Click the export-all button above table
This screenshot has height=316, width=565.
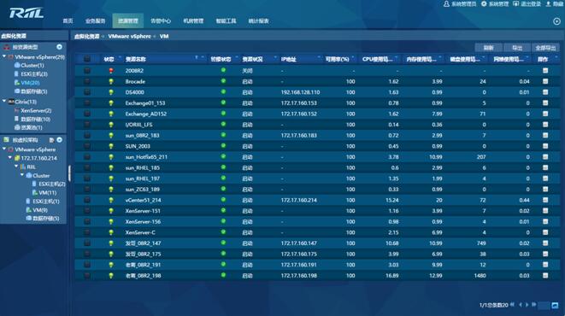[x=545, y=48]
